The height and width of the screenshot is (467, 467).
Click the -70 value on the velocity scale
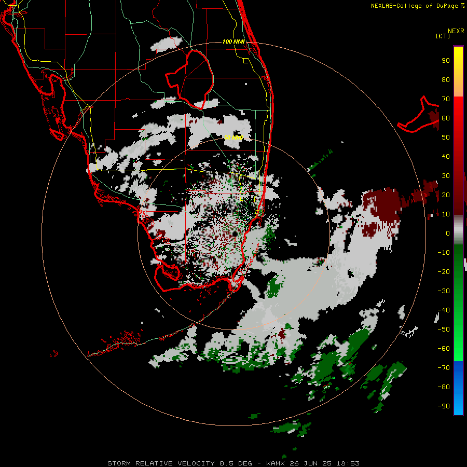(444, 368)
